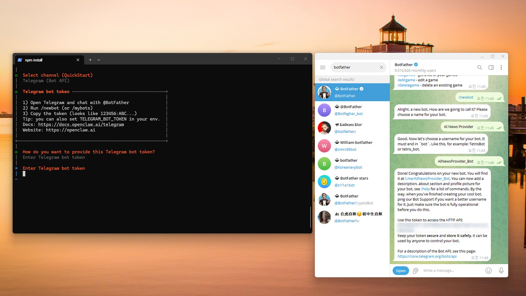The width and height of the screenshot is (526, 296).
Task: Click the PowerShell icon on terminal tab
Action: pos(20,60)
